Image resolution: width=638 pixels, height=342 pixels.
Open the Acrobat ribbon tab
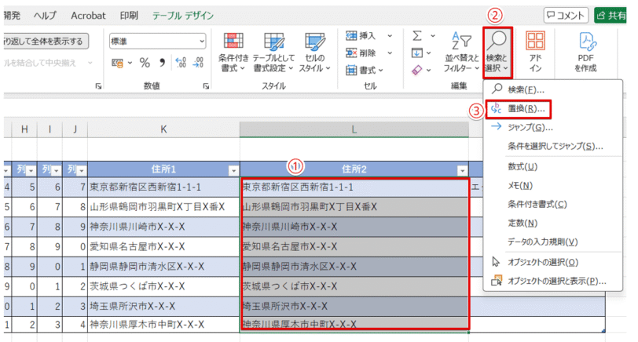pos(88,16)
